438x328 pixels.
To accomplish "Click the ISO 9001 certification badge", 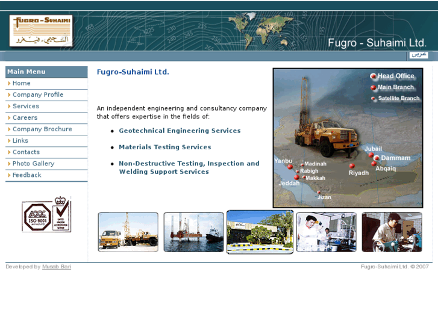I will coord(37,217).
